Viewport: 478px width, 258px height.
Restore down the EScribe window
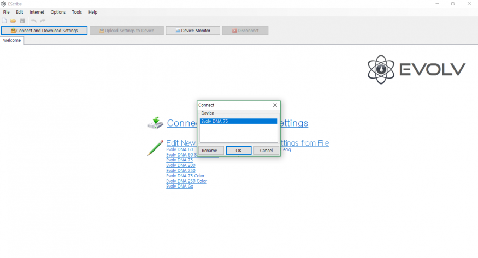coord(453,4)
